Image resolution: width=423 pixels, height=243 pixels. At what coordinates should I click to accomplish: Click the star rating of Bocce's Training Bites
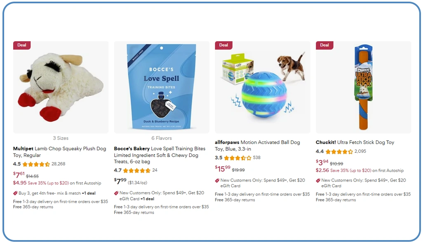[x=137, y=171]
